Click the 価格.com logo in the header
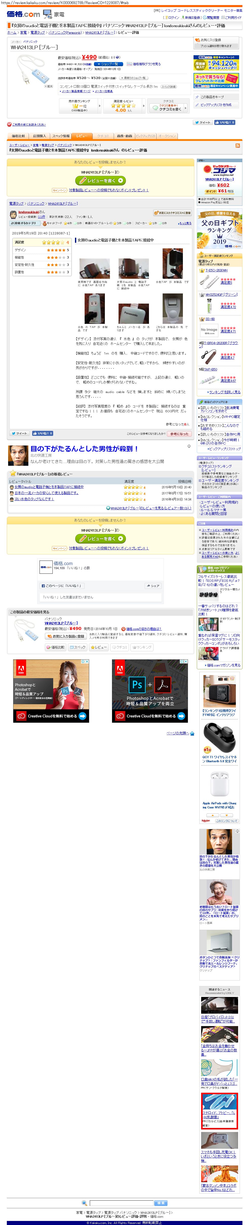This screenshot has width=249, height=1225. [23, 14]
